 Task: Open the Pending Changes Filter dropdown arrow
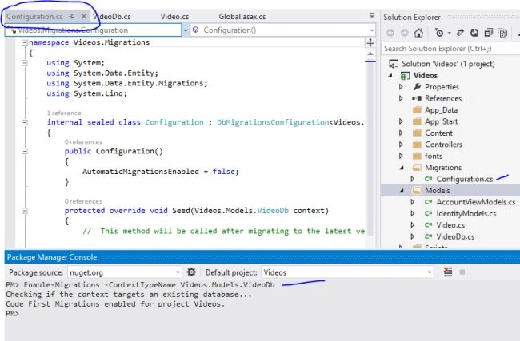(x=449, y=33)
